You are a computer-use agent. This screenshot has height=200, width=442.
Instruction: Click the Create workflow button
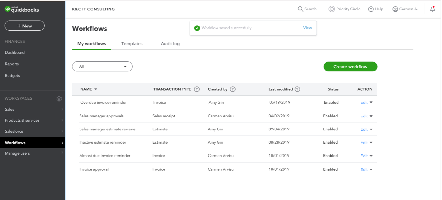350,67
